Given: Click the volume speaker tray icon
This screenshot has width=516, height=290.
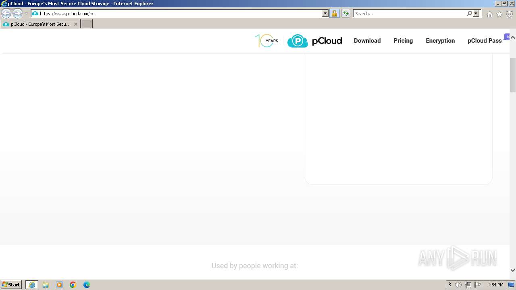Looking at the screenshot, I should [458, 285].
